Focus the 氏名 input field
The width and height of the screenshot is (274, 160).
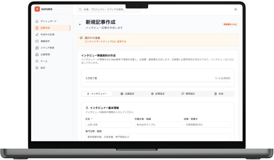pyautogui.click(x=109, y=125)
